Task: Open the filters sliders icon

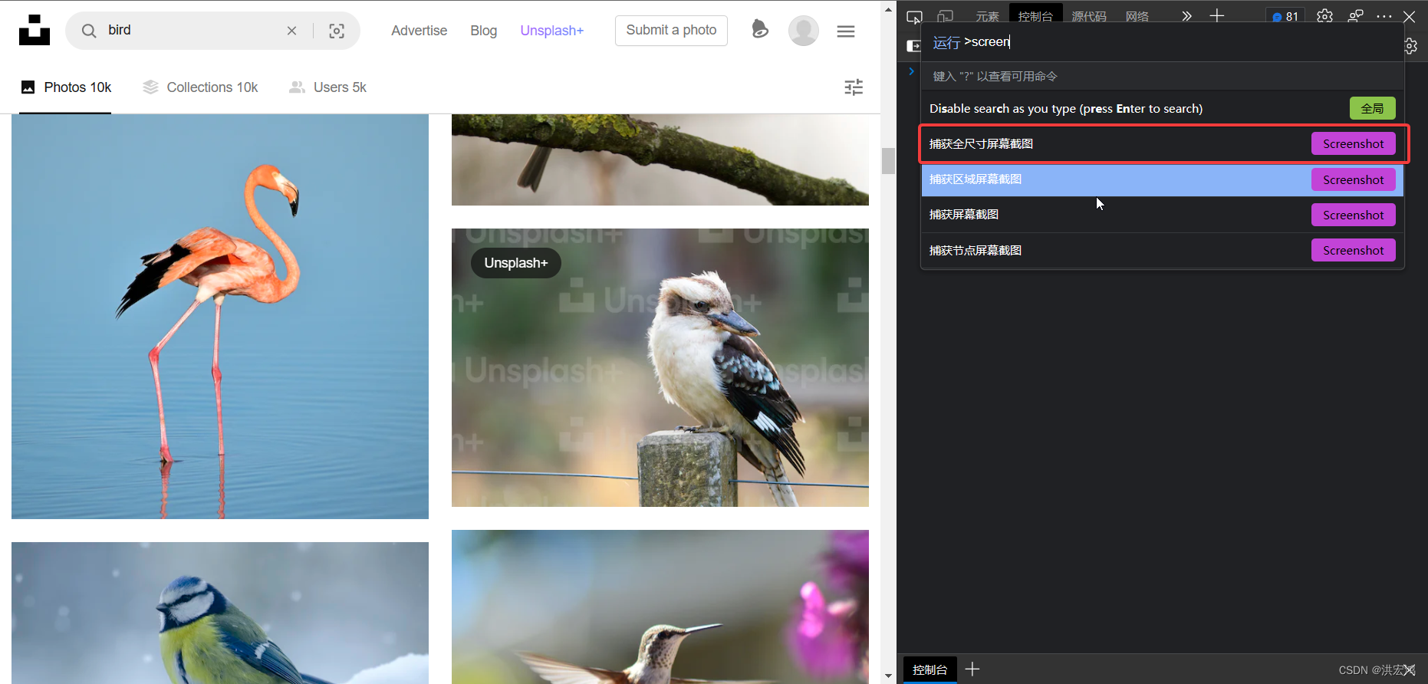Action: tap(854, 87)
